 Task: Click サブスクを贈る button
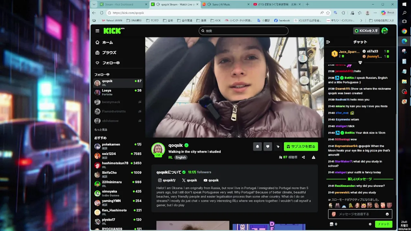pos(301,147)
